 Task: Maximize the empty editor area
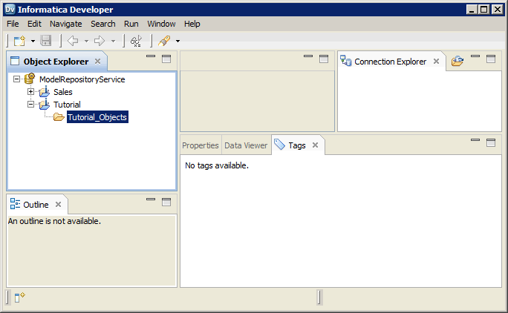point(324,59)
